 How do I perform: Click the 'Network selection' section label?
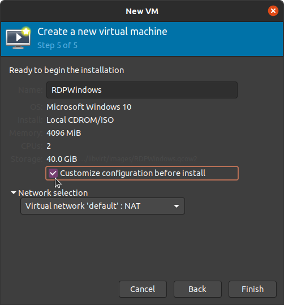coord(53,193)
